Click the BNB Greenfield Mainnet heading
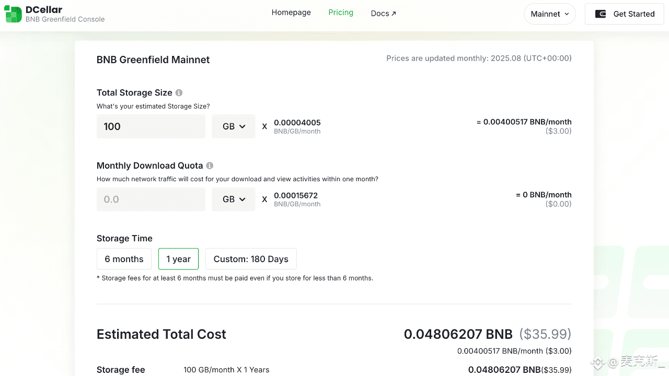 (153, 60)
